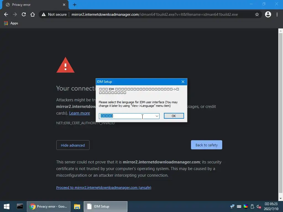The width and height of the screenshot is (283, 212).
Task: Open the Chrome home page icon
Action: point(33,14)
